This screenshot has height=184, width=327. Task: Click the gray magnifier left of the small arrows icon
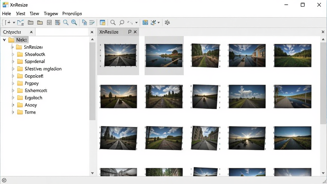122,23
